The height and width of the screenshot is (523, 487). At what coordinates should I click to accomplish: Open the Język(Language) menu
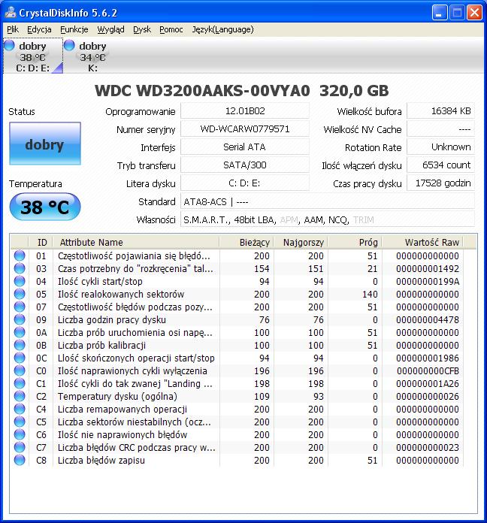(x=222, y=30)
